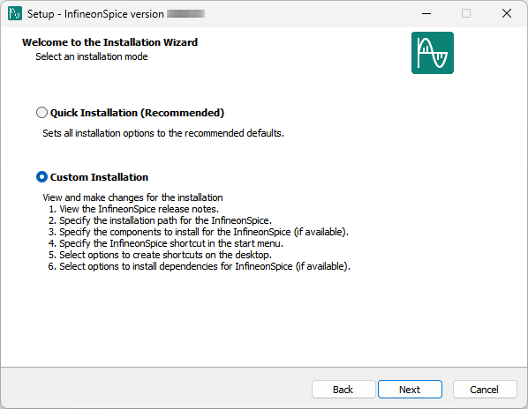528x409 pixels.
Task: Click the disabled maximize window button
Action: 466,13
